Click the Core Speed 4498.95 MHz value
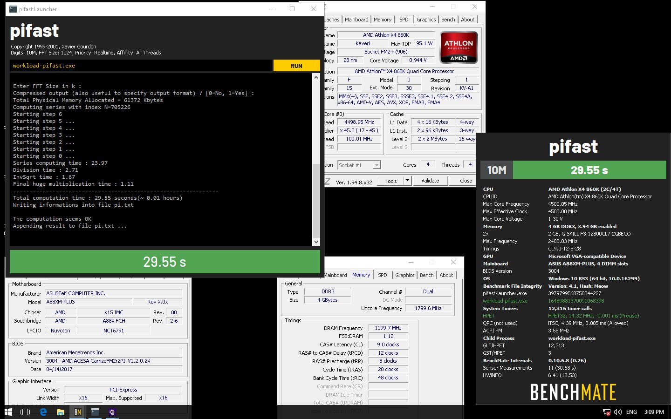Viewport: 671px width, 419px height. (359, 122)
